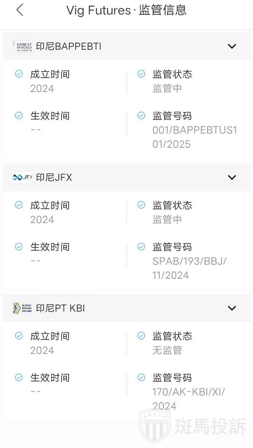Tap check icon beside PT KBI 监管状态
This screenshot has width=253, height=448.
[141, 336]
